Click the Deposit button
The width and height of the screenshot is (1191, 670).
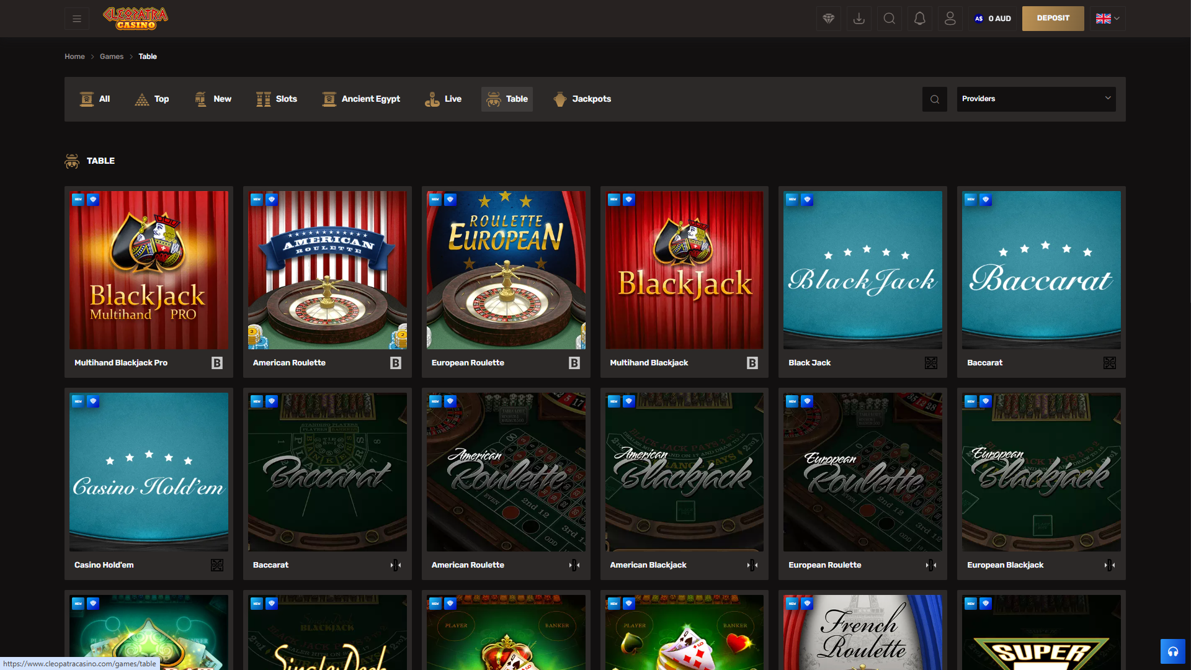click(1053, 19)
